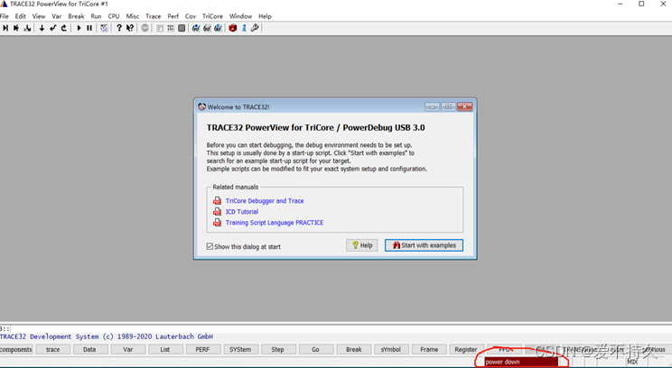Viewport: 672px width, 368px height.
Task: Toggle 'Show this dialog at start' checkbox
Action: (210, 246)
